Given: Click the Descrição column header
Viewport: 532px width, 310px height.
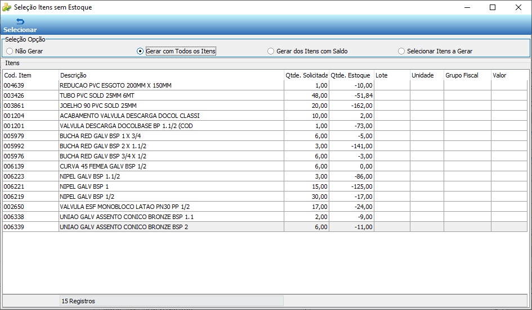Looking at the screenshot, I should [171, 75].
